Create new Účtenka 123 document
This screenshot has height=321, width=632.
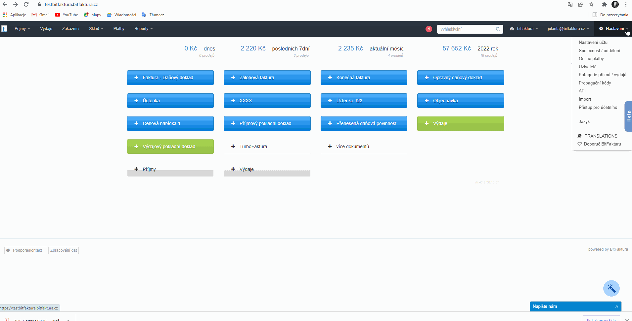click(x=364, y=101)
